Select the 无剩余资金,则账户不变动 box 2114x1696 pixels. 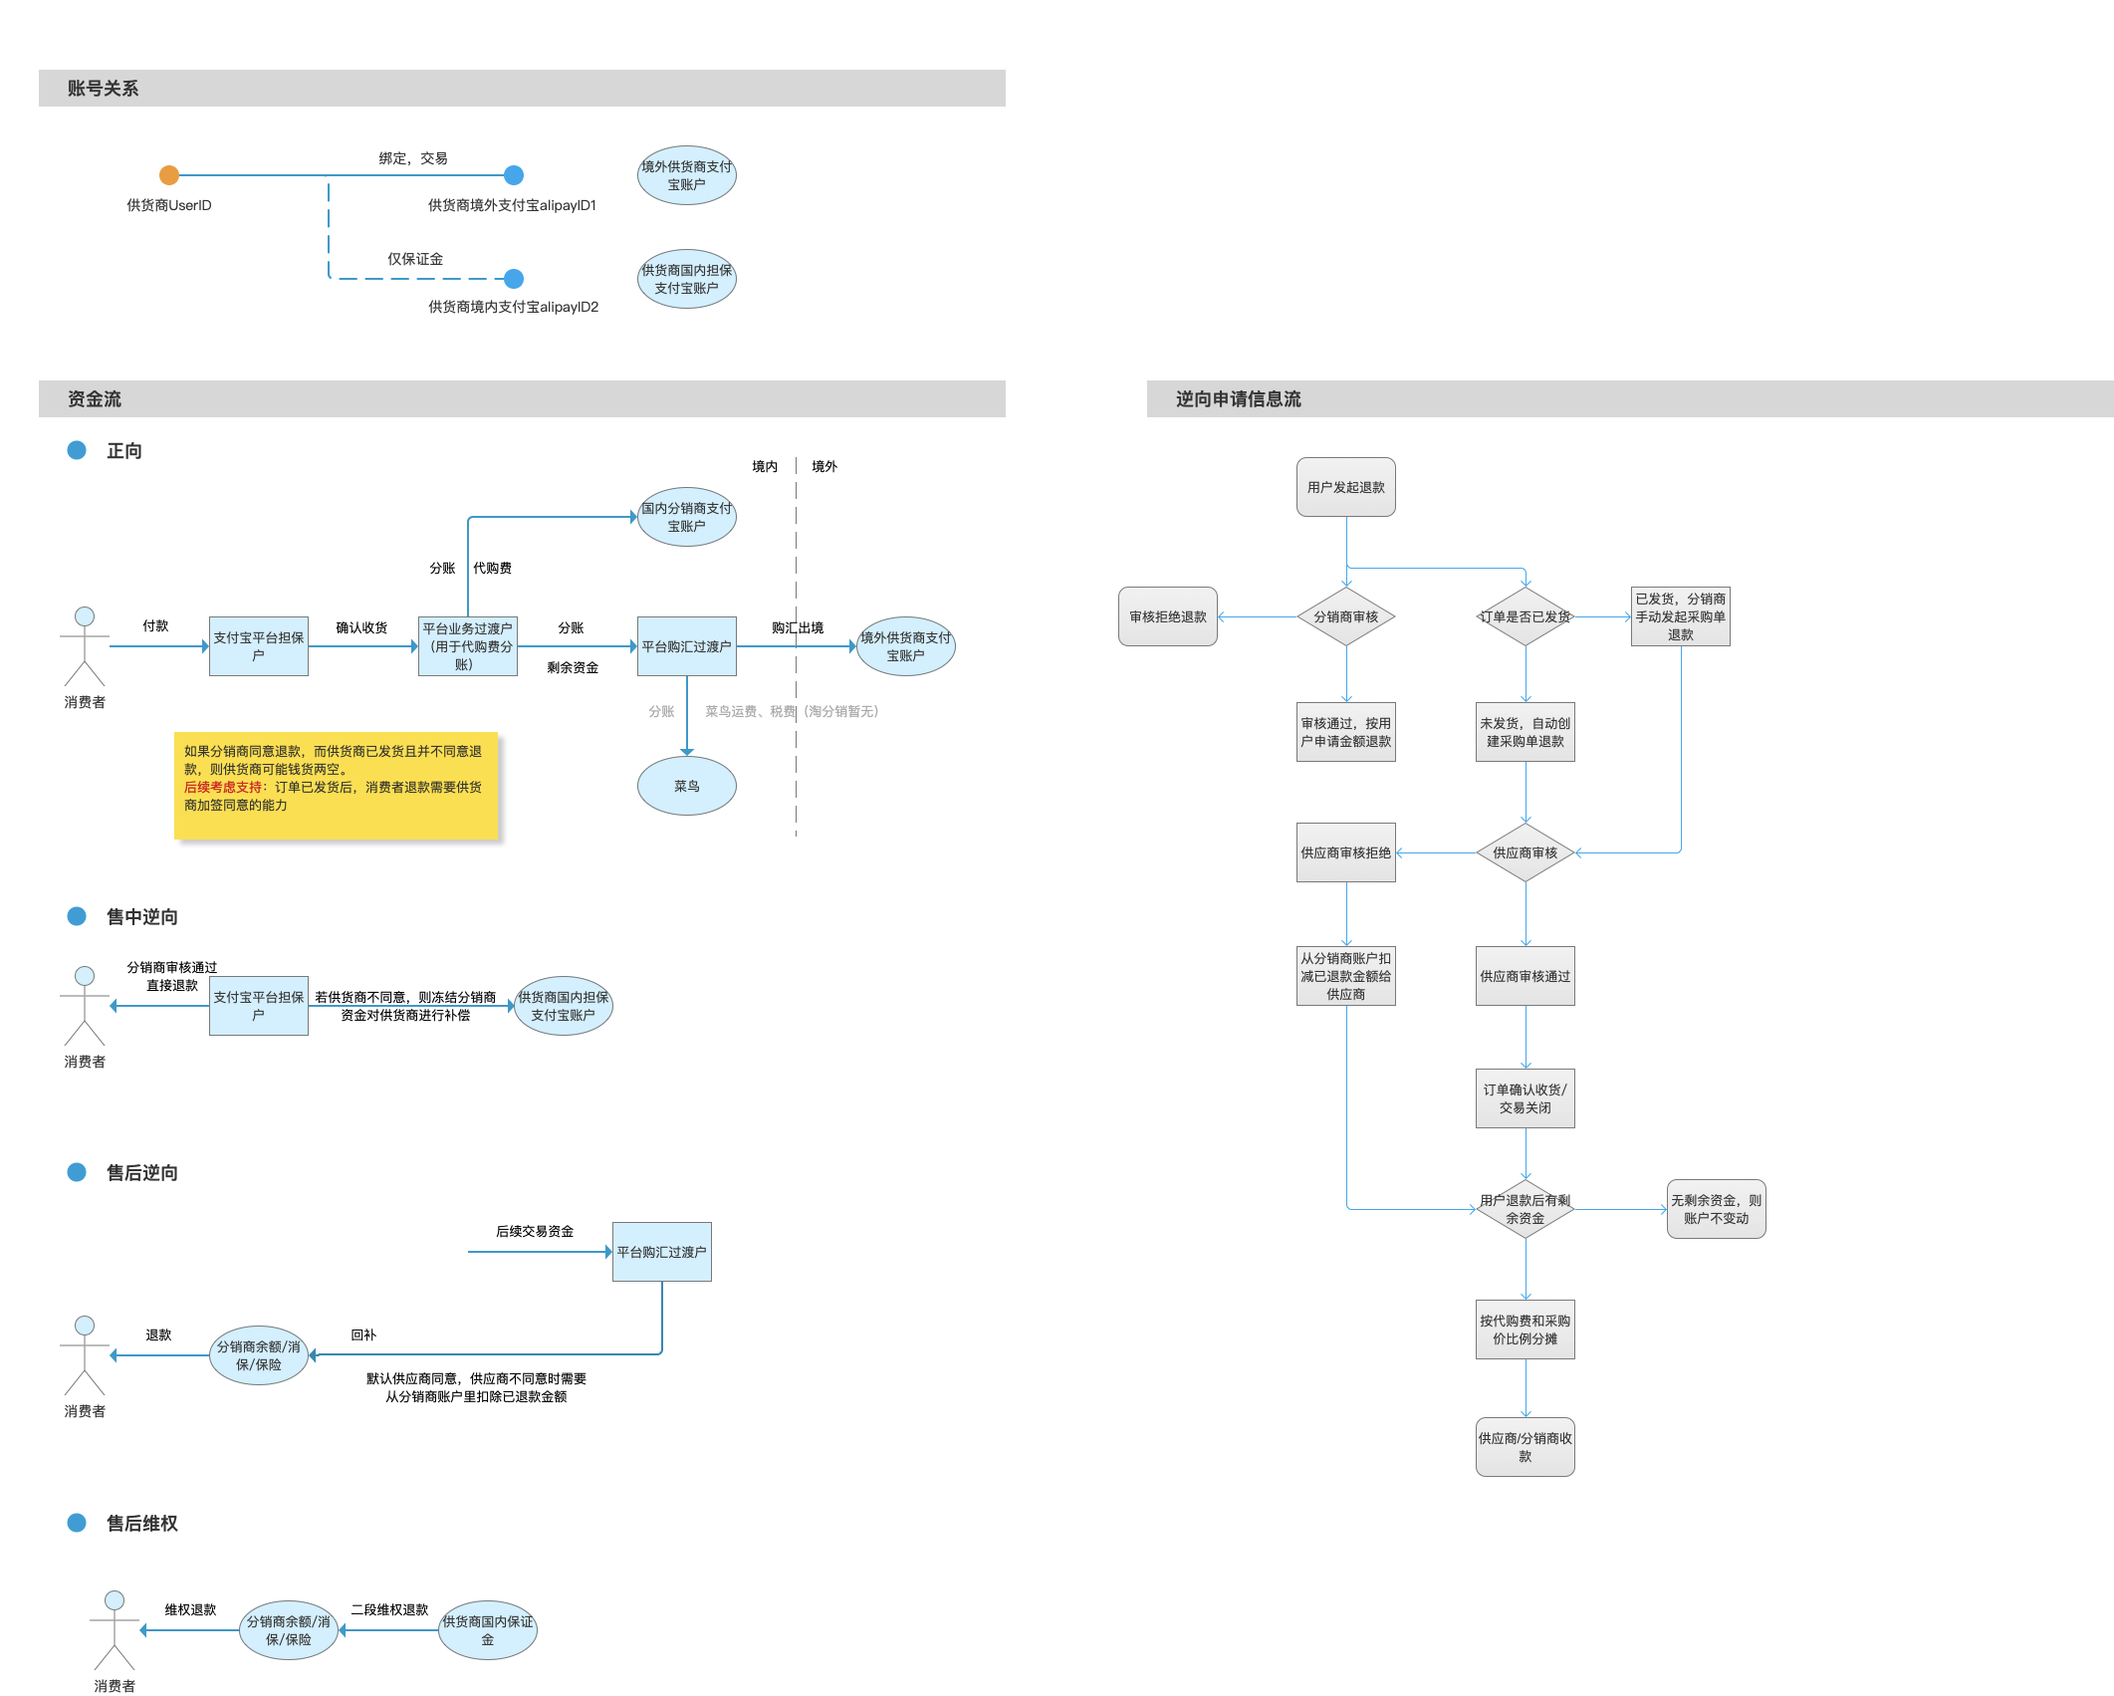tap(1717, 1209)
